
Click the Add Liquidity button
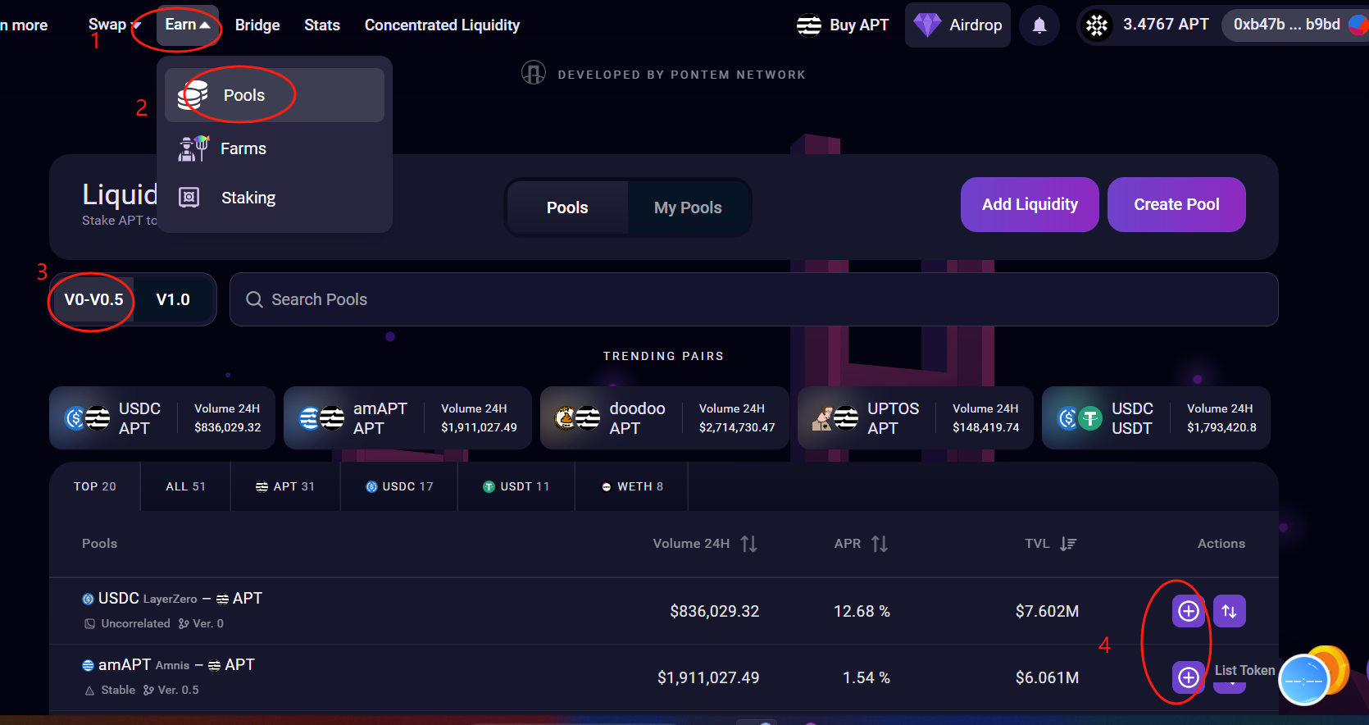tap(1030, 204)
